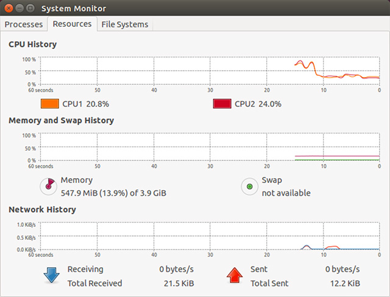The width and height of the screenshot is (390, 297).
Task: Open the File Systems tab
Action: point(125,24)
